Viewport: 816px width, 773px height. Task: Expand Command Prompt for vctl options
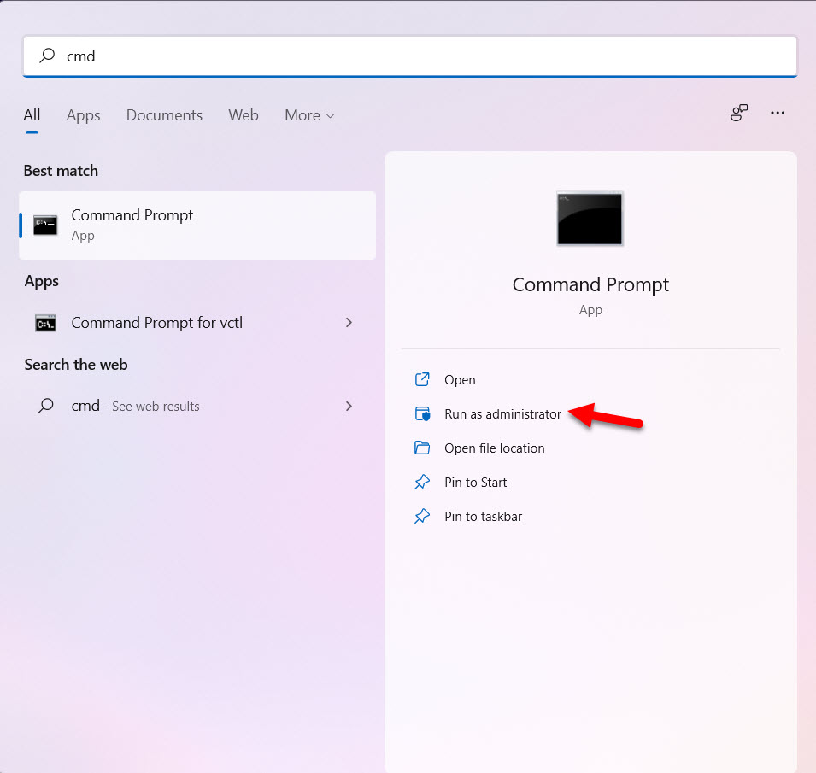(x=349, y=323)
